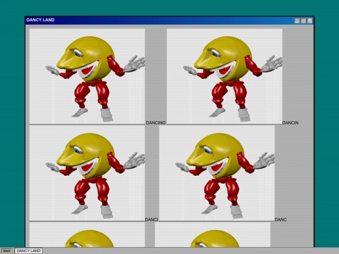Click the 'DANC' text label
The width and height of the screenshot is (339, 254).
click(281, 220)
